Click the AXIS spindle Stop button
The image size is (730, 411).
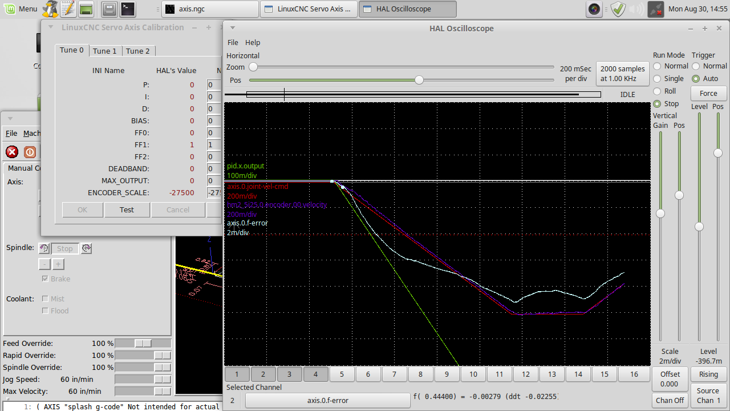pos(64,248)
